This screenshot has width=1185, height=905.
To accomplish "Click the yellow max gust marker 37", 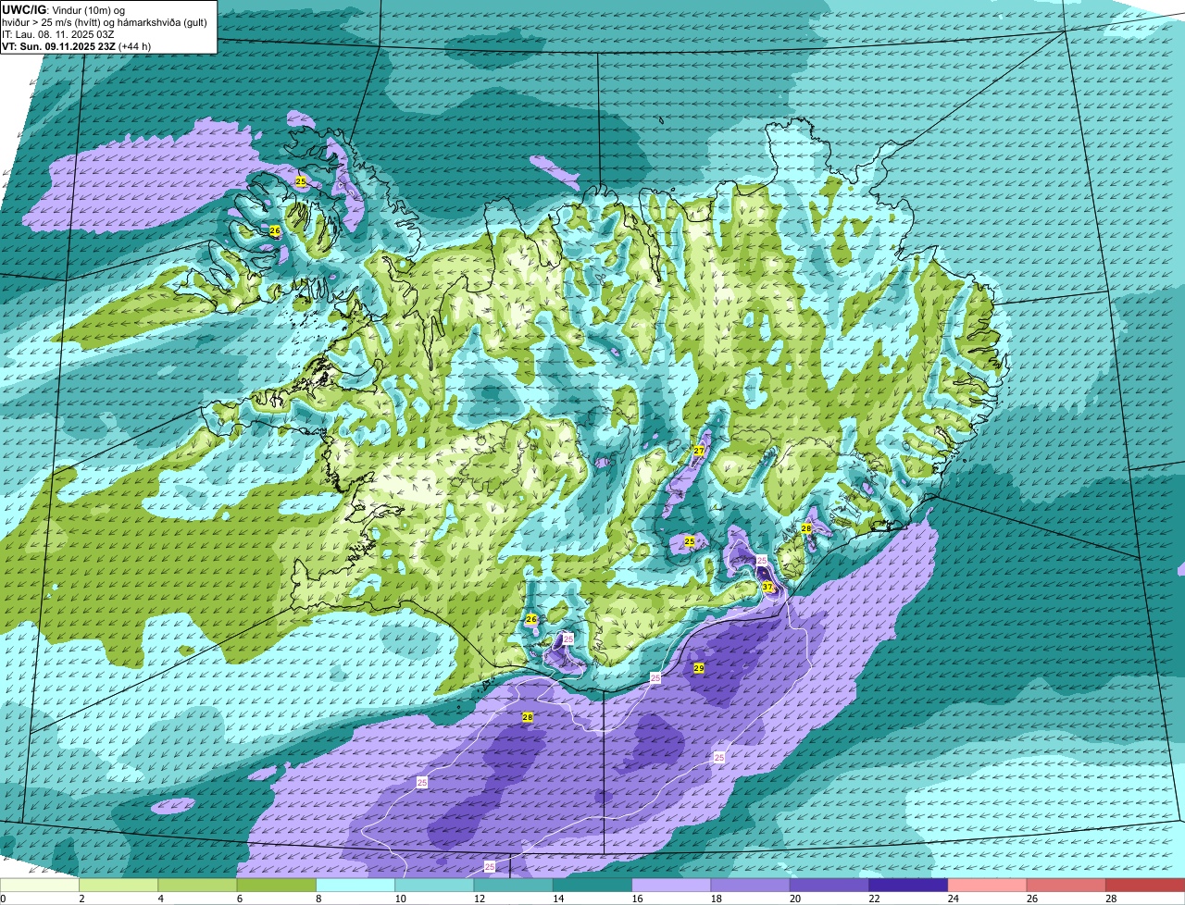I will (x=767, y=587).
